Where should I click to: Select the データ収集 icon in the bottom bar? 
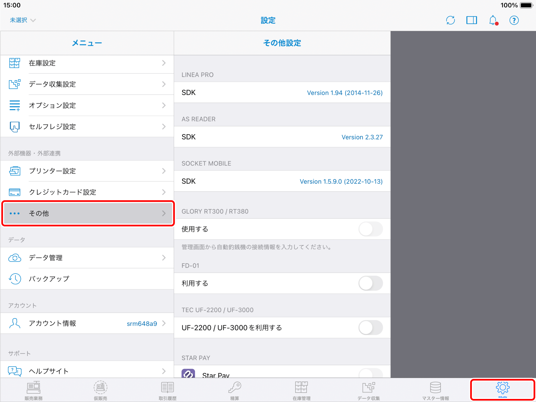pos(368,390)
